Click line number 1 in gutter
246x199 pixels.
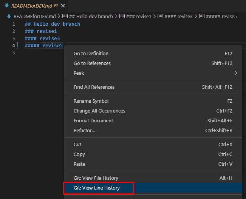coord(14,24)
